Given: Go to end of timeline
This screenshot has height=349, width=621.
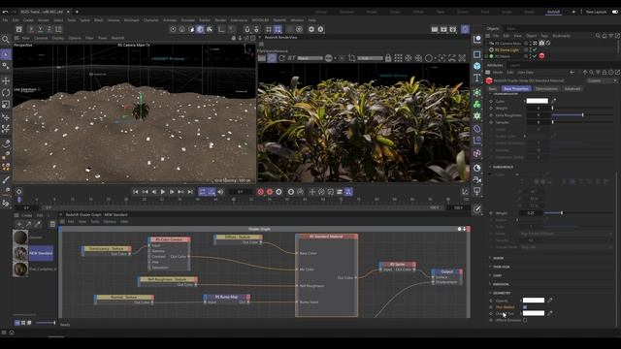Looking at the screenshot, I should coord(190,192).
